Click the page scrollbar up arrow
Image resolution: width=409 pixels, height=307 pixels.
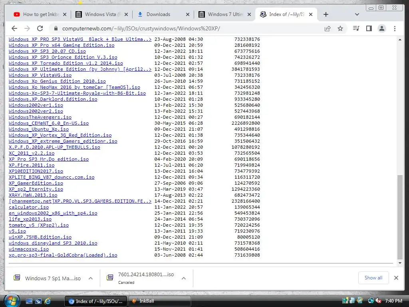pos(400,40)
